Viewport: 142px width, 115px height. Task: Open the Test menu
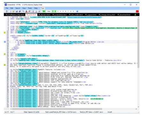pyautogui.click(x=42, y=8)
